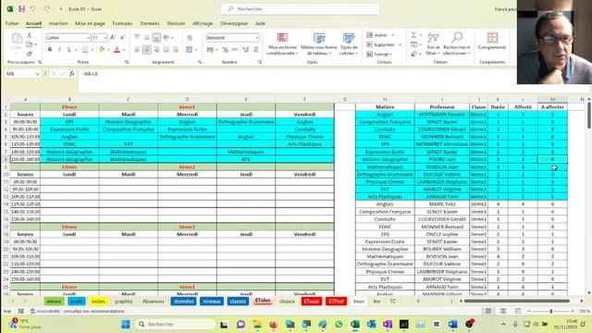The width and height of the screenshot is (592, 333).
Task: Toggle left horizontal alignment
Action: point(137,49)
